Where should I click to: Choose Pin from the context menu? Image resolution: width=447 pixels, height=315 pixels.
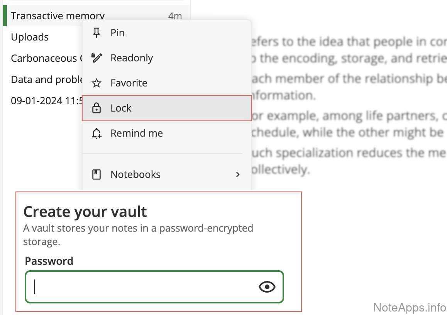pos(117,33)
